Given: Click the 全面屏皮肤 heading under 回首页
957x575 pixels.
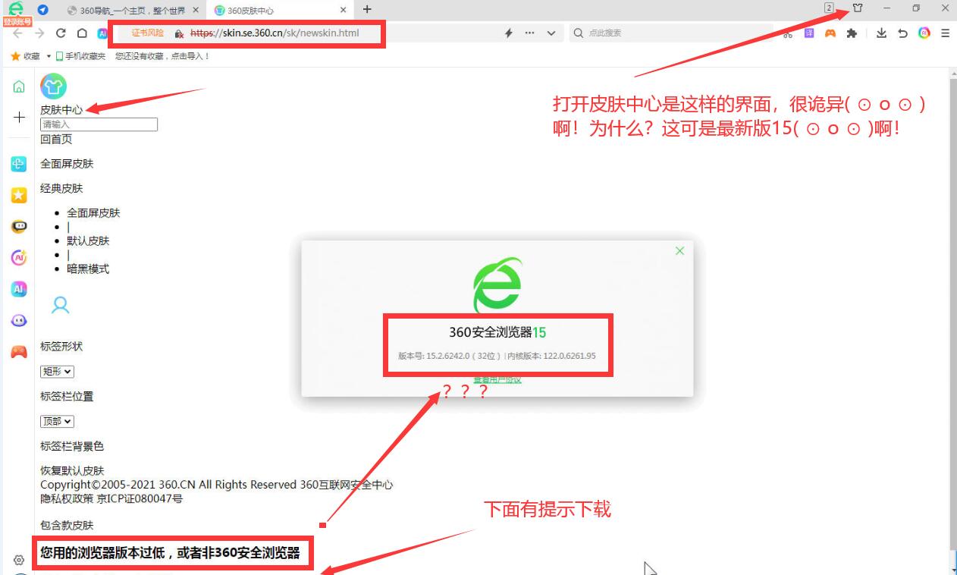Looking at the screenshot, I should click(67, 164).
